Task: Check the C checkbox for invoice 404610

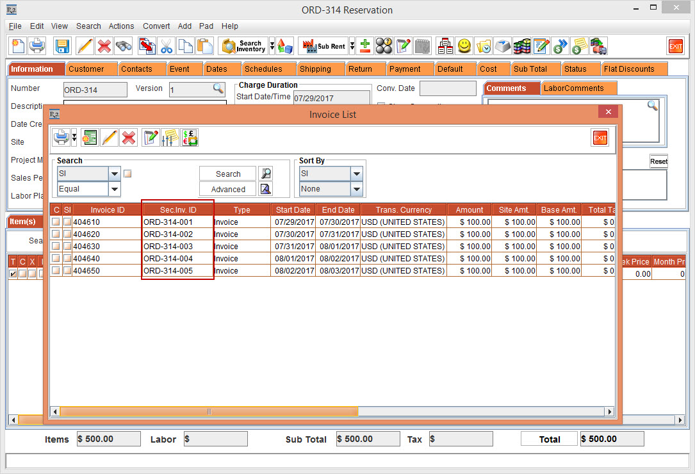Action: [56, 222]
